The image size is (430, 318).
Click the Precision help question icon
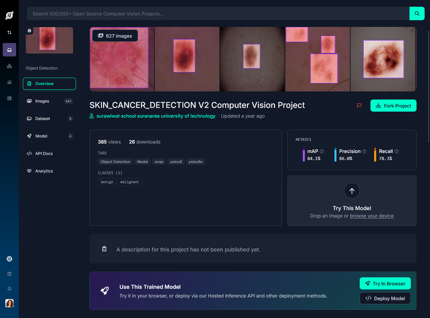364,152
